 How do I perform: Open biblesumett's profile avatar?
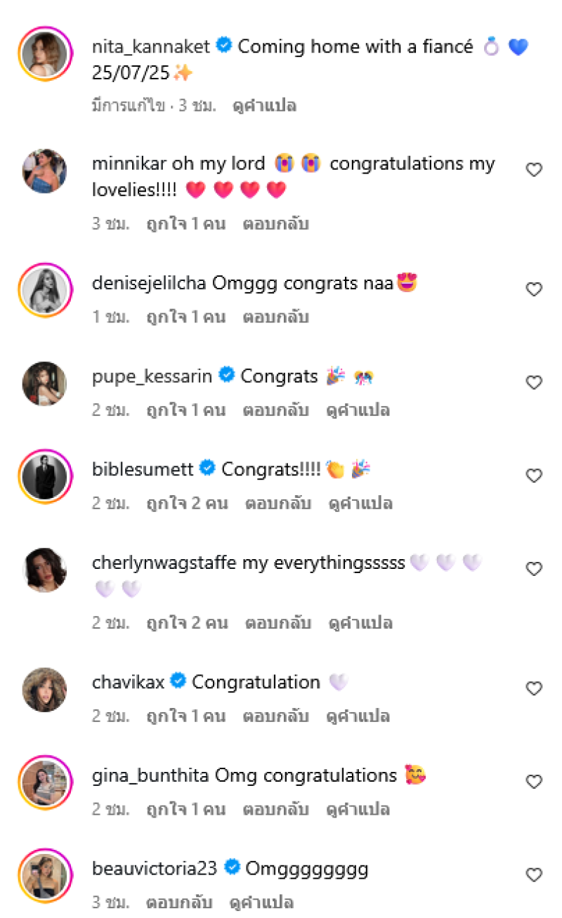click(44, 476)
